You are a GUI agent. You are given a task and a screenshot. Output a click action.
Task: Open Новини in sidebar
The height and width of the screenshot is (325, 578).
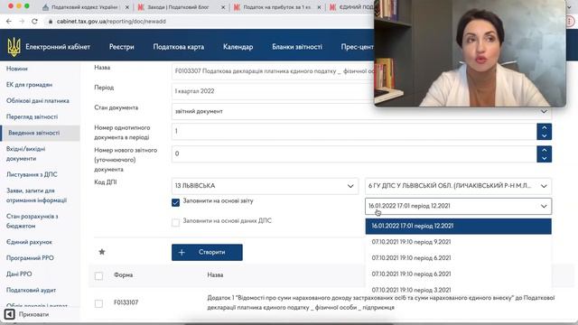[x=17, y=69]
